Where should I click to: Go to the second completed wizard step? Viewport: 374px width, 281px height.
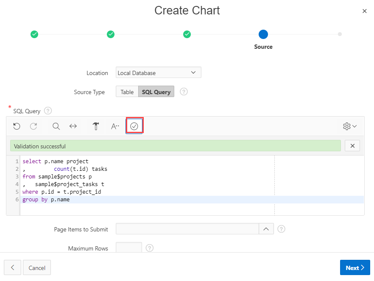coord(111,34)
